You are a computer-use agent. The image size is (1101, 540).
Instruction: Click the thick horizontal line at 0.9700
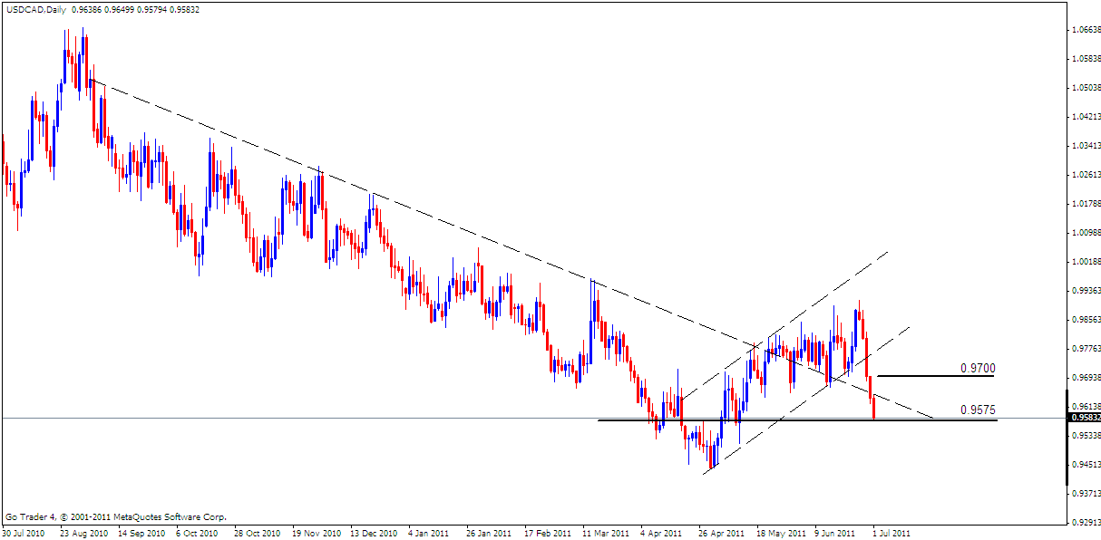(934, 375)
